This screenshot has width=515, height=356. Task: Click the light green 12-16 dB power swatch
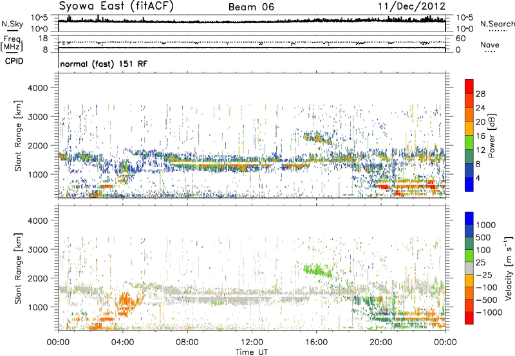point(469,142)
